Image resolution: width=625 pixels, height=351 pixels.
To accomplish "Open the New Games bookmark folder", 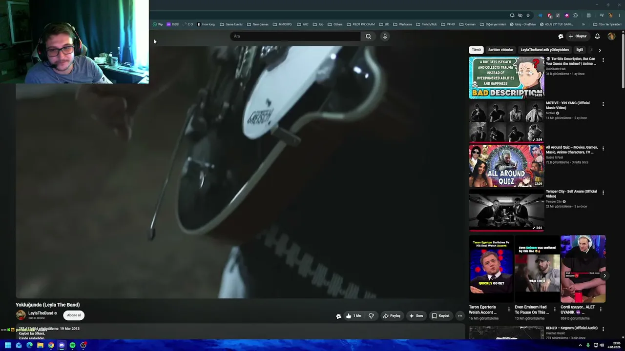I will (x=258, y=24).
